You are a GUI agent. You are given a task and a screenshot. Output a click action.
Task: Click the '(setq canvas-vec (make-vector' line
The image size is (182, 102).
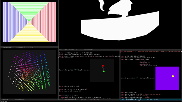[80, 54]
